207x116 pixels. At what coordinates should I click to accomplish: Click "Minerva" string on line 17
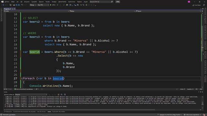pos(80,41)
